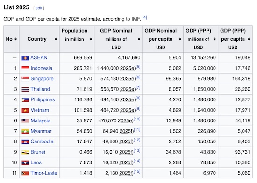Click the ASEAN flag icon
The height and width of the screenshot is (183, 257).
tap(25, 58)
